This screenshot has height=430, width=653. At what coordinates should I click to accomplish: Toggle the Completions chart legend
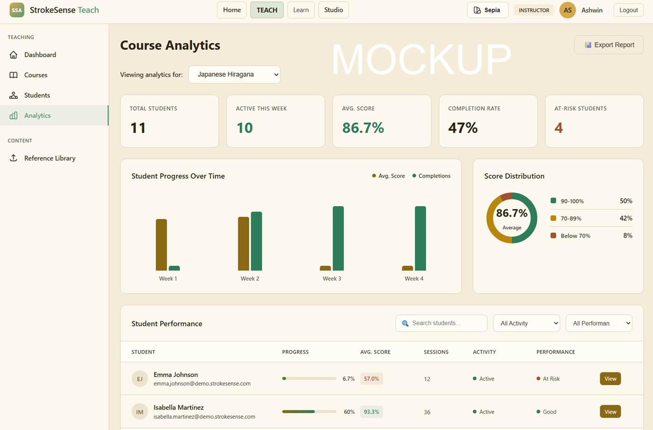pyautogui.click(x=431, y=176)
